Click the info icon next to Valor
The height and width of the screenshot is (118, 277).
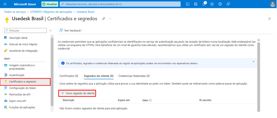point(151,100)
